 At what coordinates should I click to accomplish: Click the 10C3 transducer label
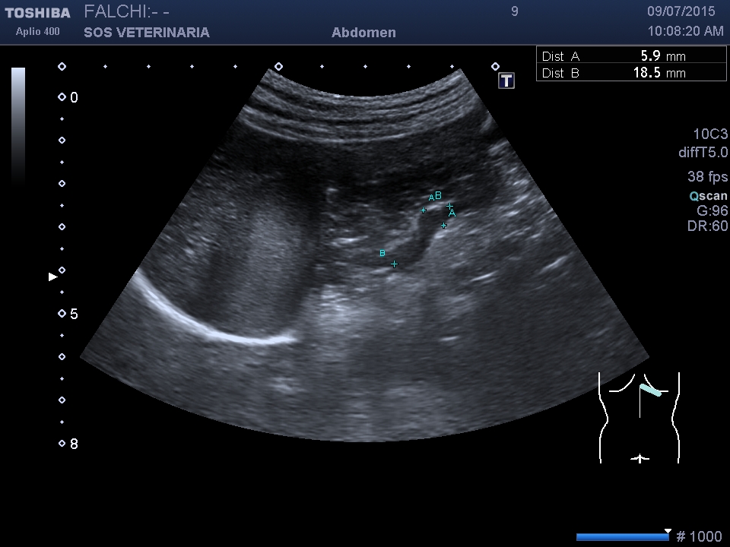710,134
